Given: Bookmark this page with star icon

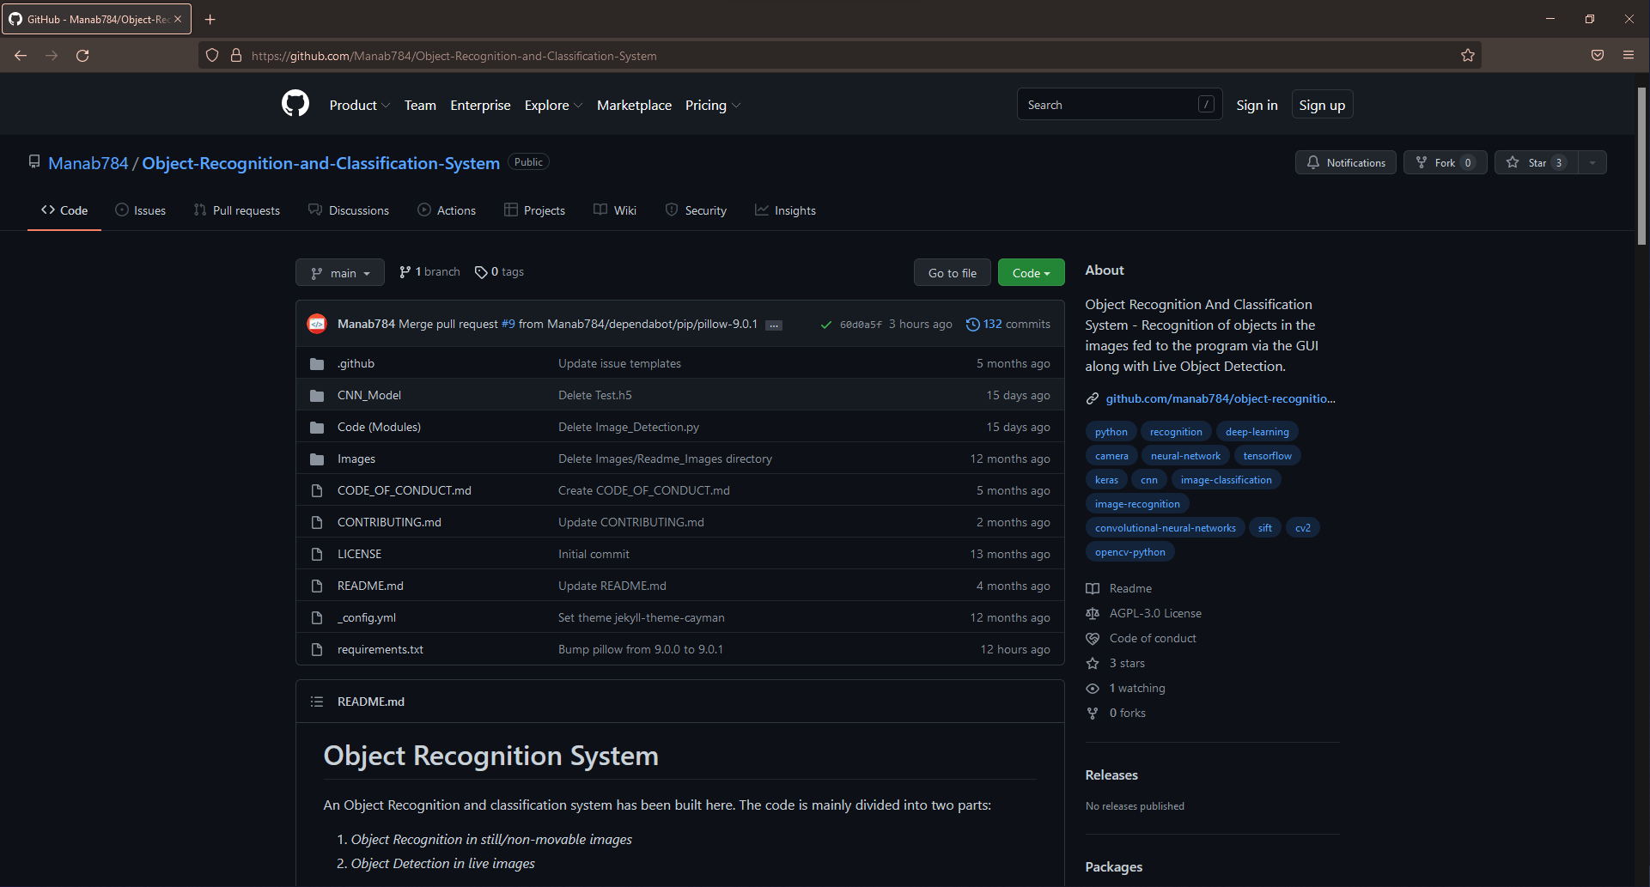Looking at the screenshot, I should [x=1468, y=56].
